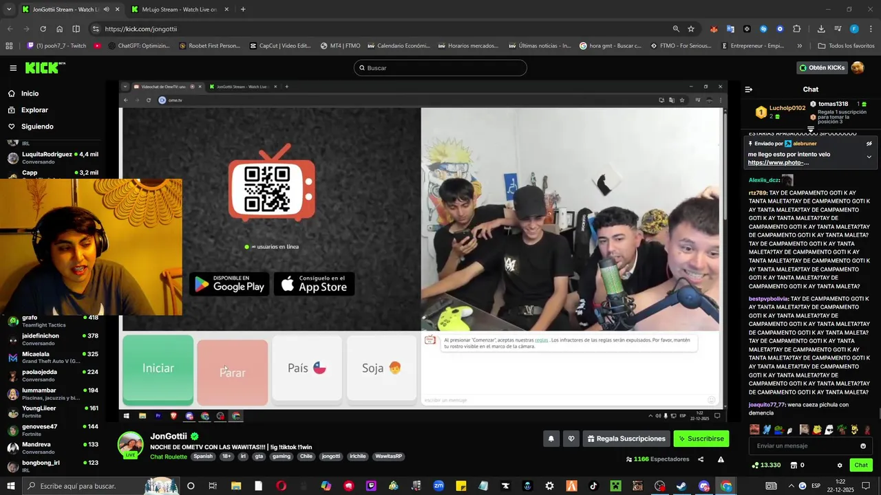Open YoungLiieer channel in sidebar
The height and width of the screenshot is (495, 881).
pos(53,411)
